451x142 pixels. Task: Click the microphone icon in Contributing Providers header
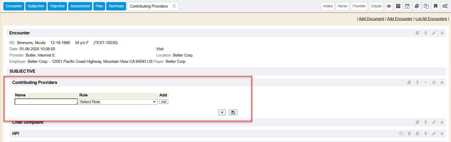[x=418, y=83]
